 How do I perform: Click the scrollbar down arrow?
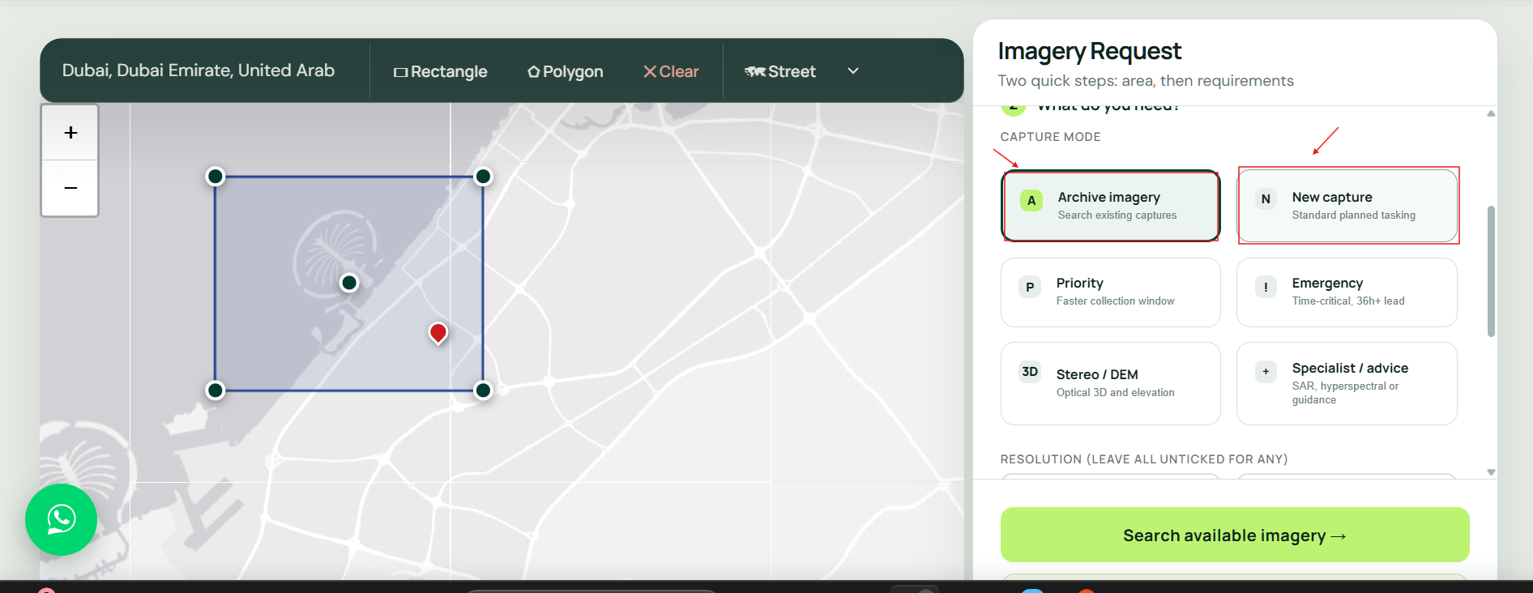(x=1491, y=472)
